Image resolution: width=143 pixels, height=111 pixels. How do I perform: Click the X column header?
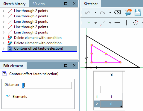click(x=112, y=75)
